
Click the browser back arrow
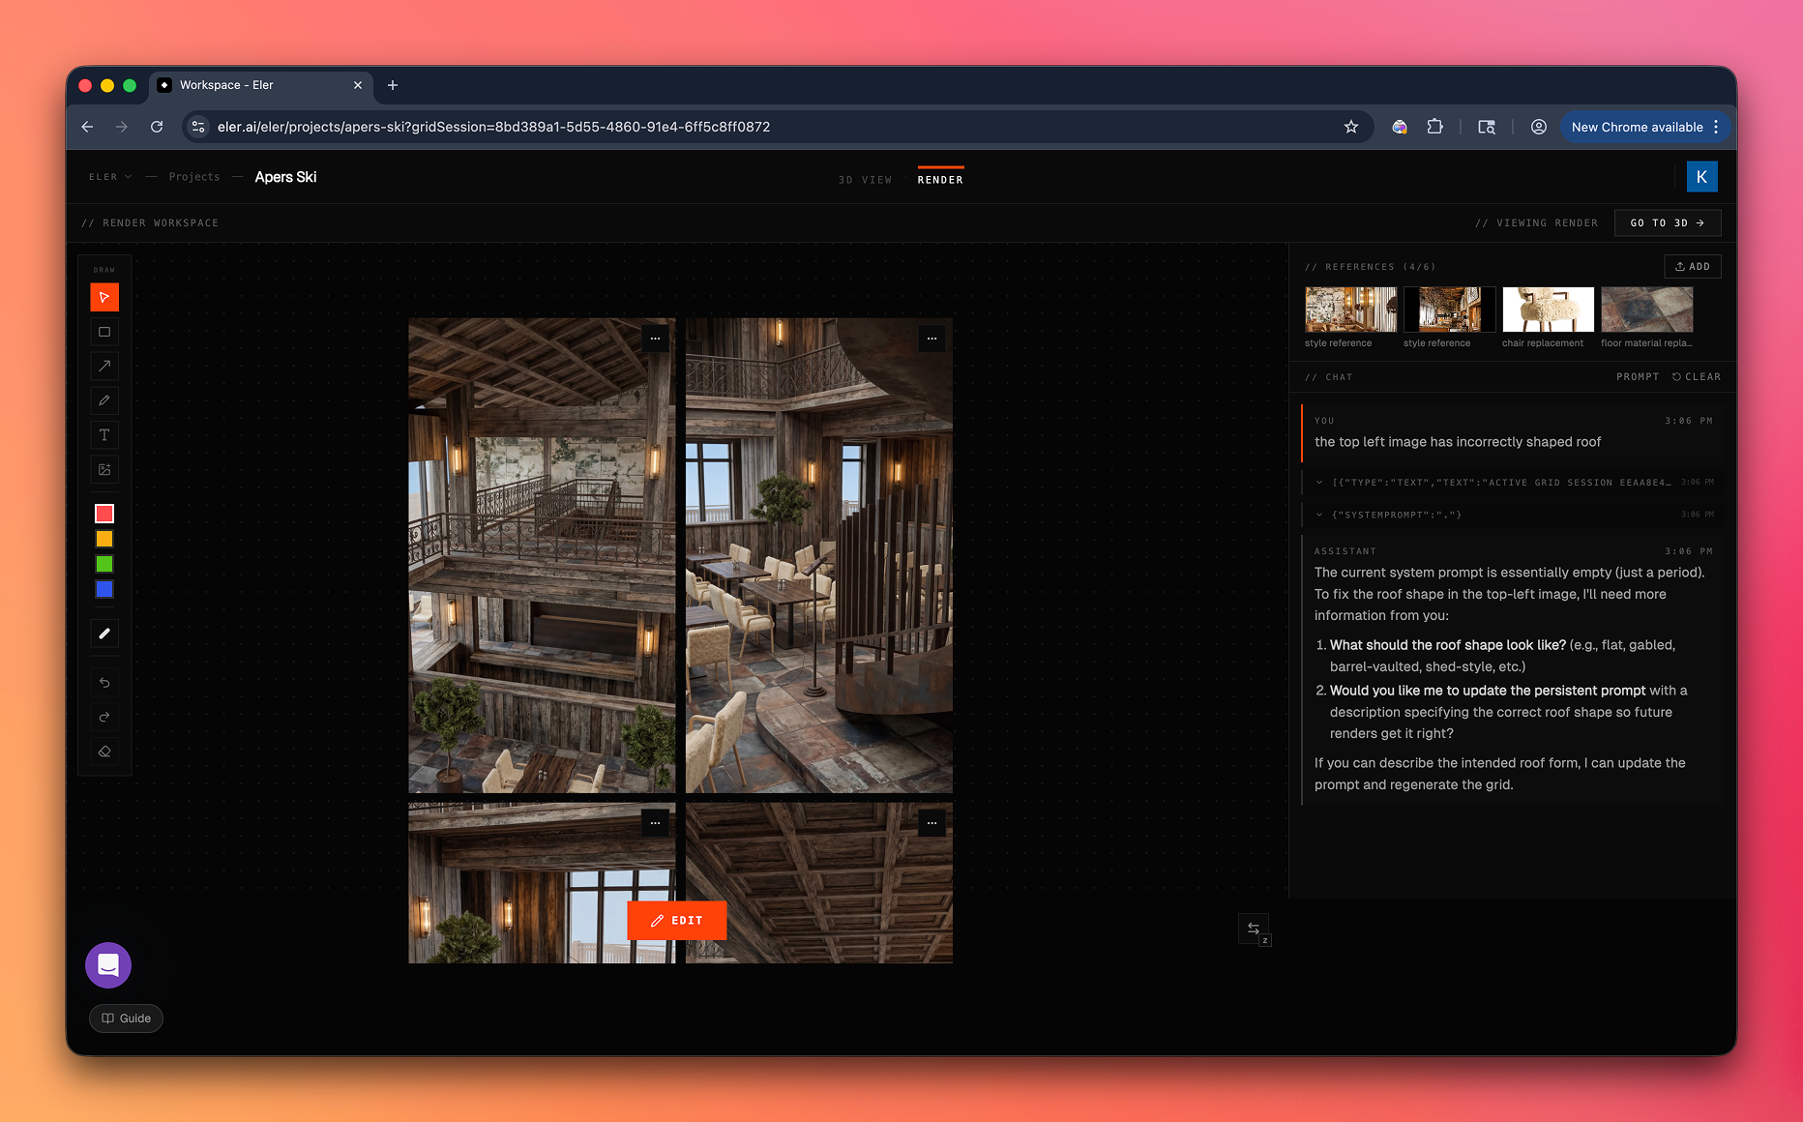coord(87,127)
